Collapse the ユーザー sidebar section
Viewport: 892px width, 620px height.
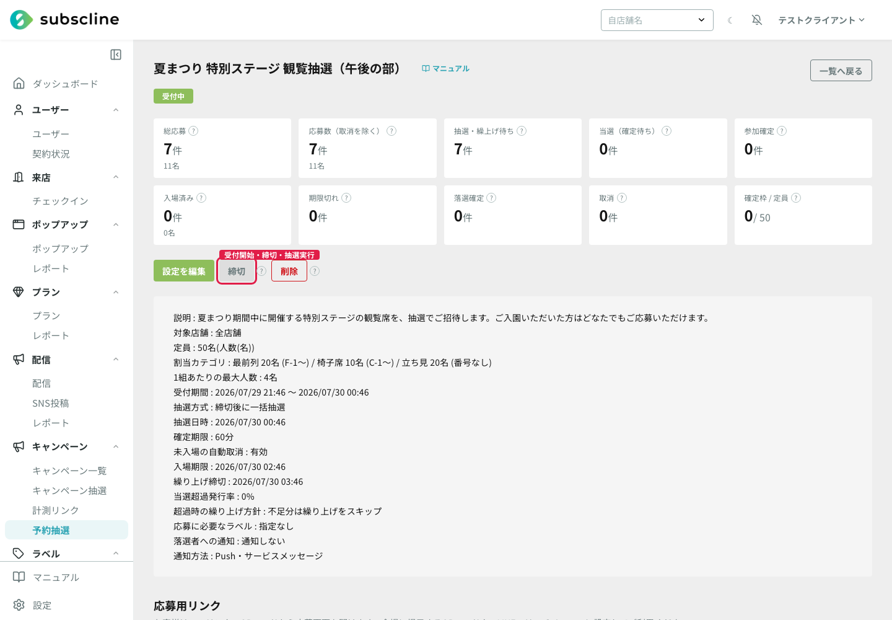(116, 110)
